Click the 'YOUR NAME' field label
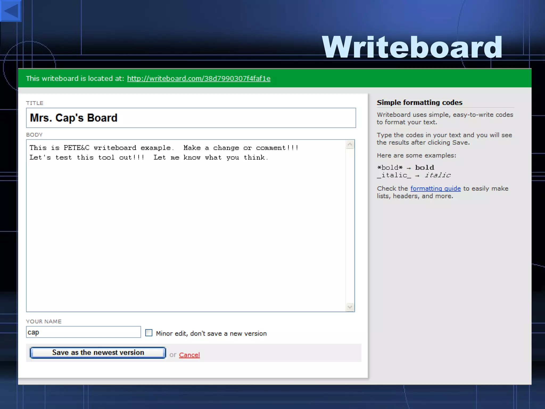 pos(44,321)
